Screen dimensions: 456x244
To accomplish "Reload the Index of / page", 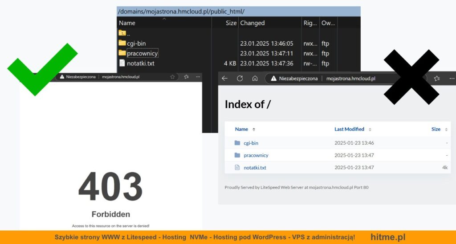I will point(240,79).
